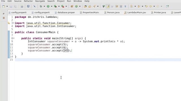Click the ConsumerMain class name

46,32
